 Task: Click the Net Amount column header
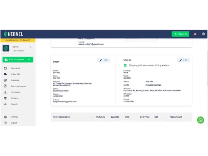176,117
